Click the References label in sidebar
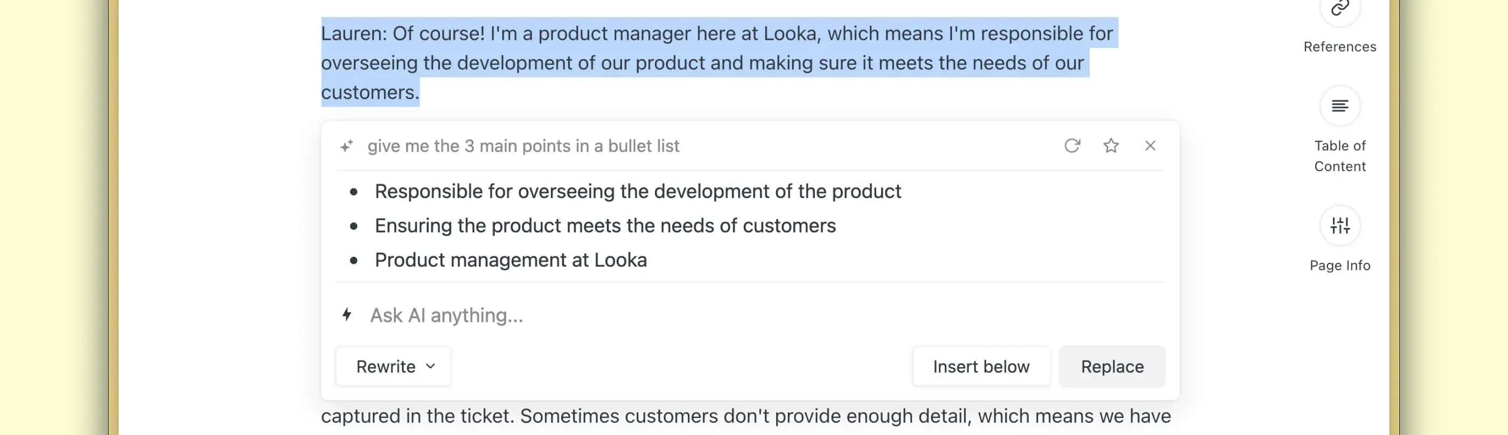The image size is (1508, 435). [1339, 47]
